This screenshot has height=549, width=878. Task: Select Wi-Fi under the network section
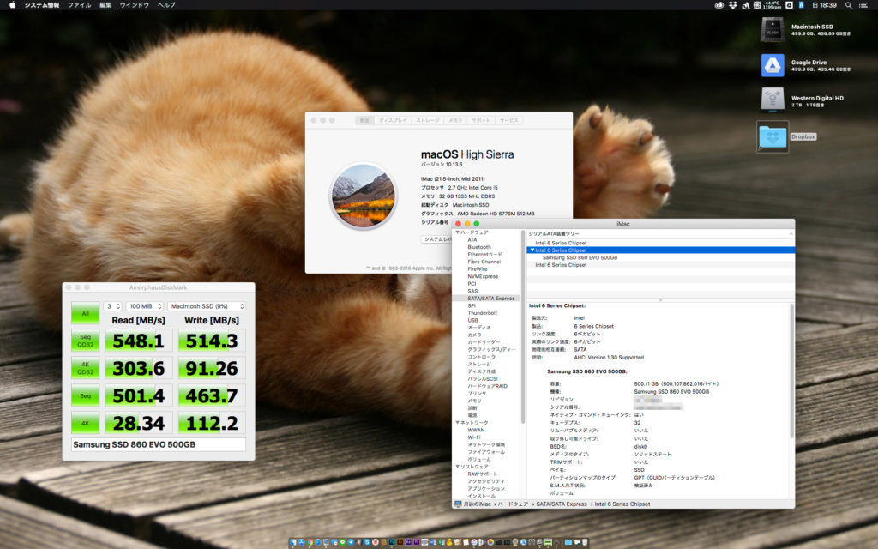pos(473,437)
